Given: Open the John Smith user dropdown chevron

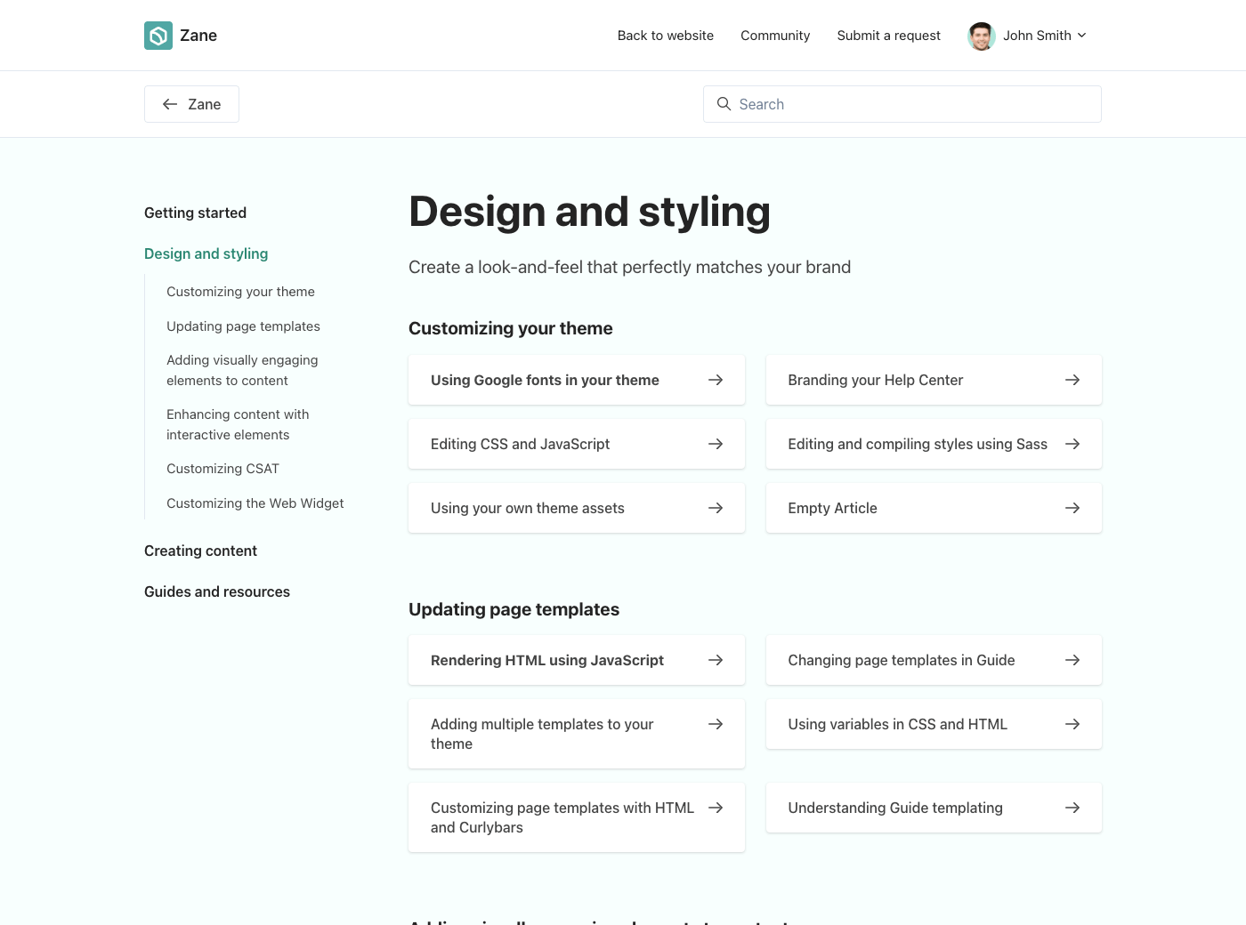Looking at the screenshot, I should tap(1081, 36).
